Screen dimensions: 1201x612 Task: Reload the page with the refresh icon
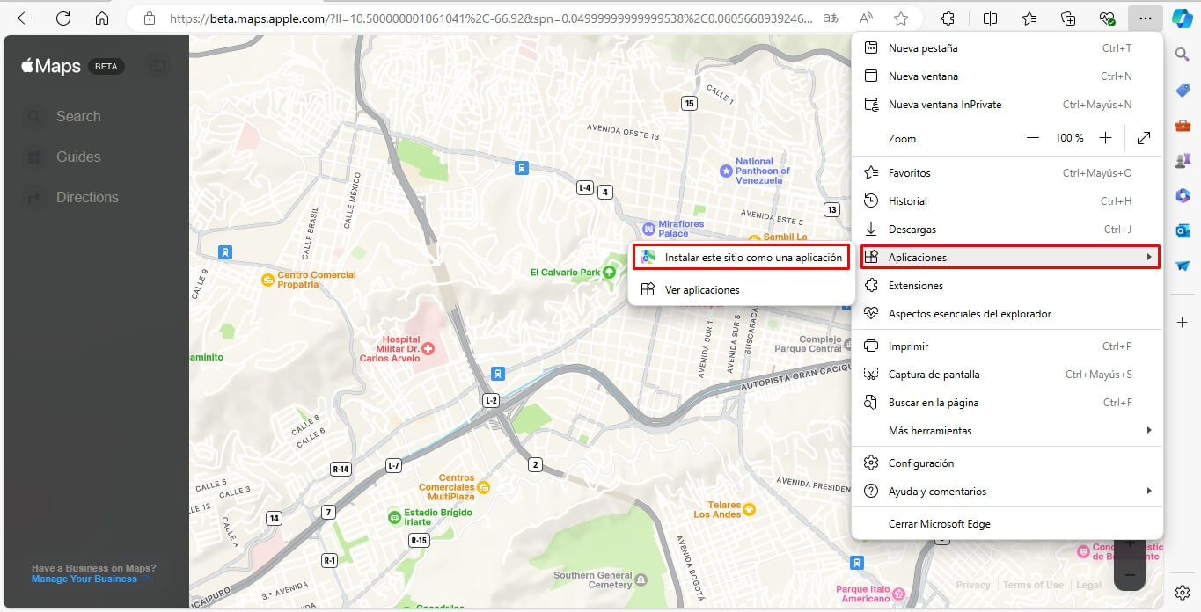tap(63, 18)
